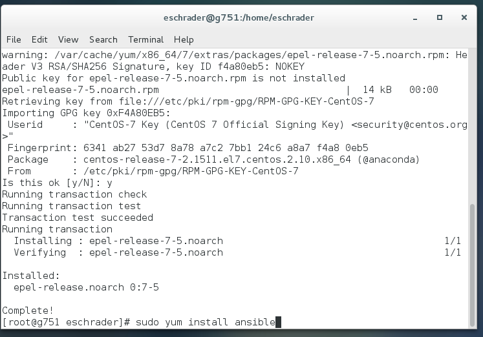Image resolution: width=483 pixels, height=337 pixels.
Task: Minimize the terminal window
Action: pos(415,18)
